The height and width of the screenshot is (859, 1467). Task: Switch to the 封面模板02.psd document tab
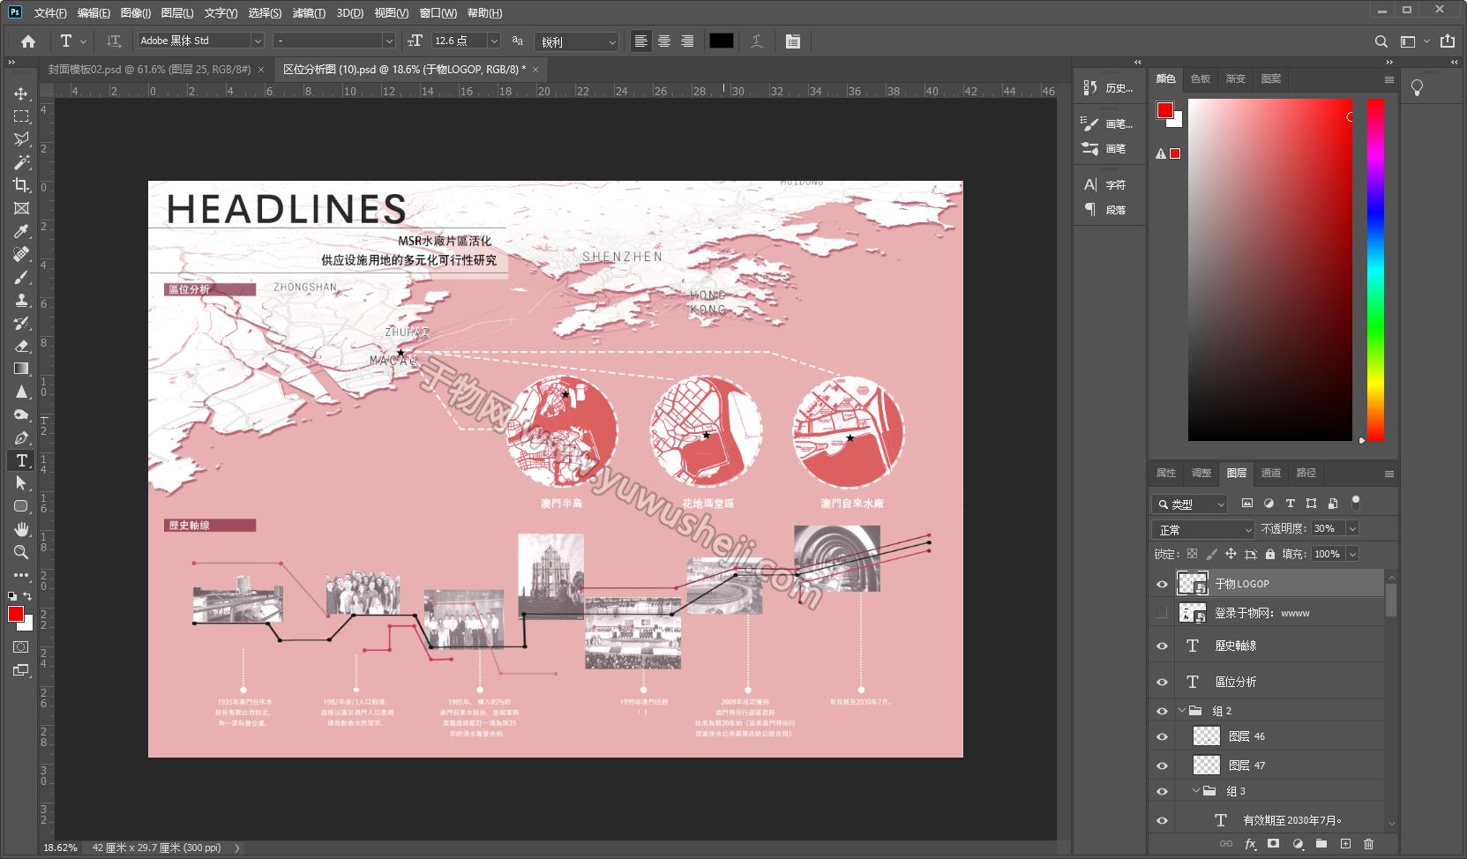[149, 69]
